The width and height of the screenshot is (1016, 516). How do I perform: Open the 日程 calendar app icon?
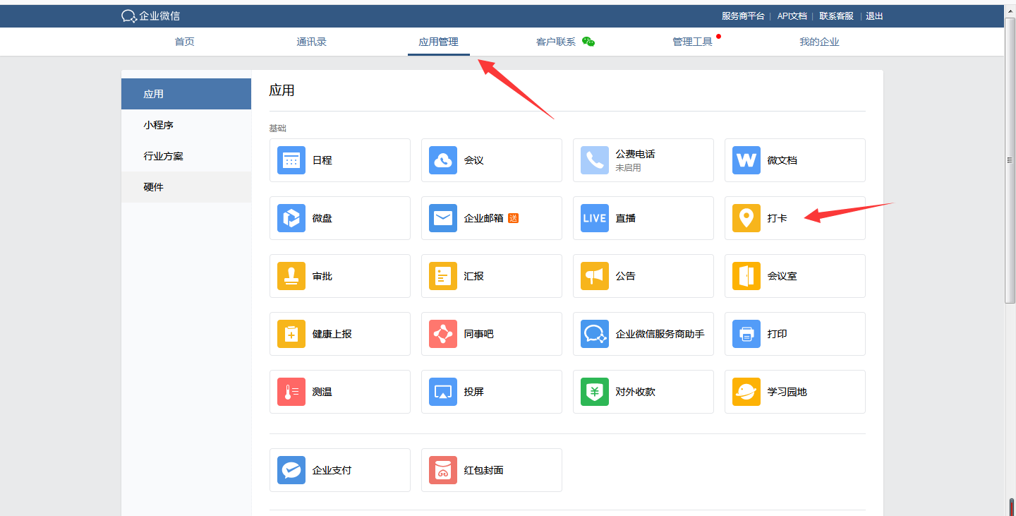click(291, 160)
